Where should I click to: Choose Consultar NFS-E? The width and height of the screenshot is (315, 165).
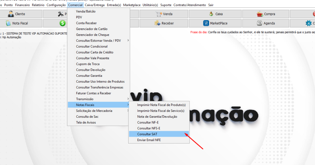click(x=159, y=128)
